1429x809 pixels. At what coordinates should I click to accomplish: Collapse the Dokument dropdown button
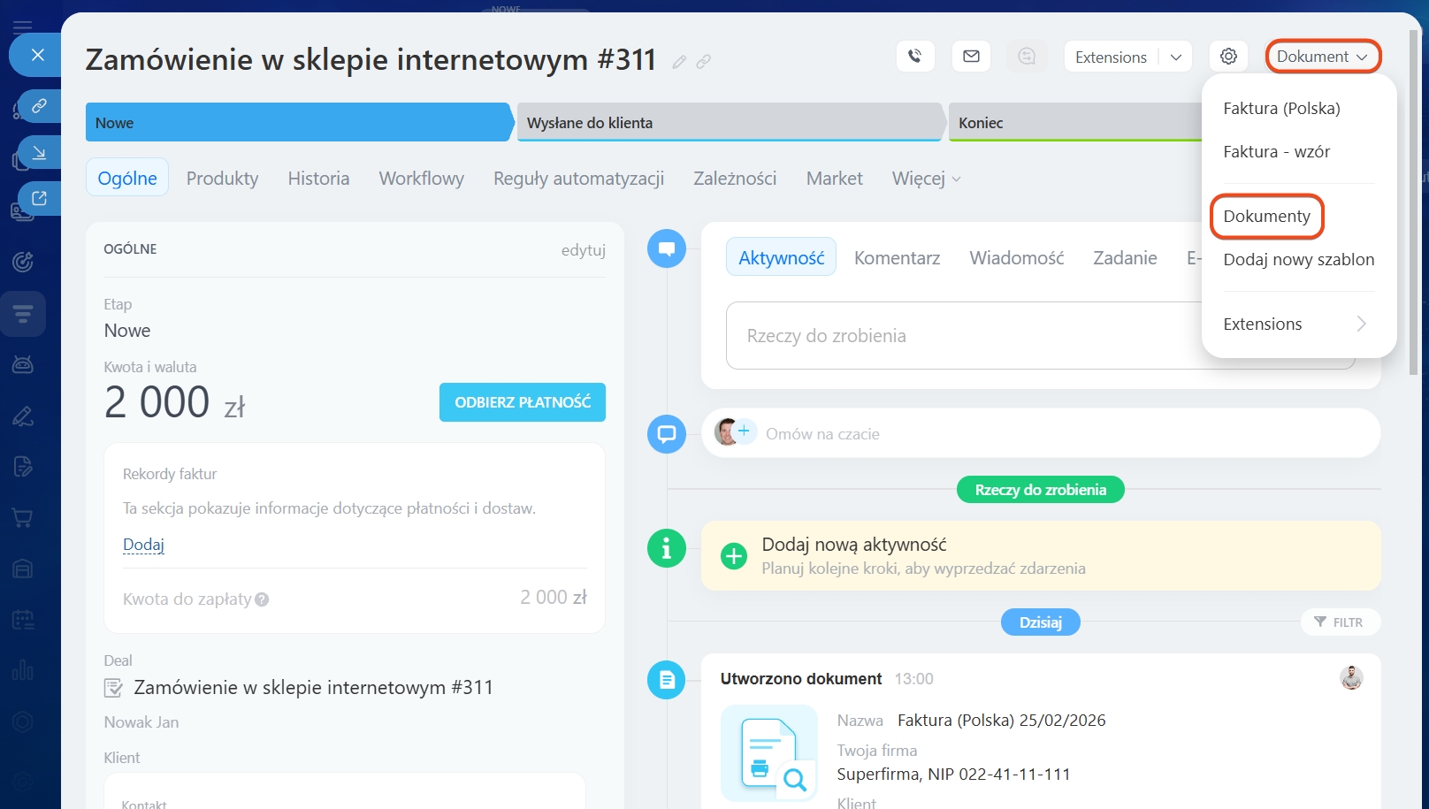coord(1323,57)
